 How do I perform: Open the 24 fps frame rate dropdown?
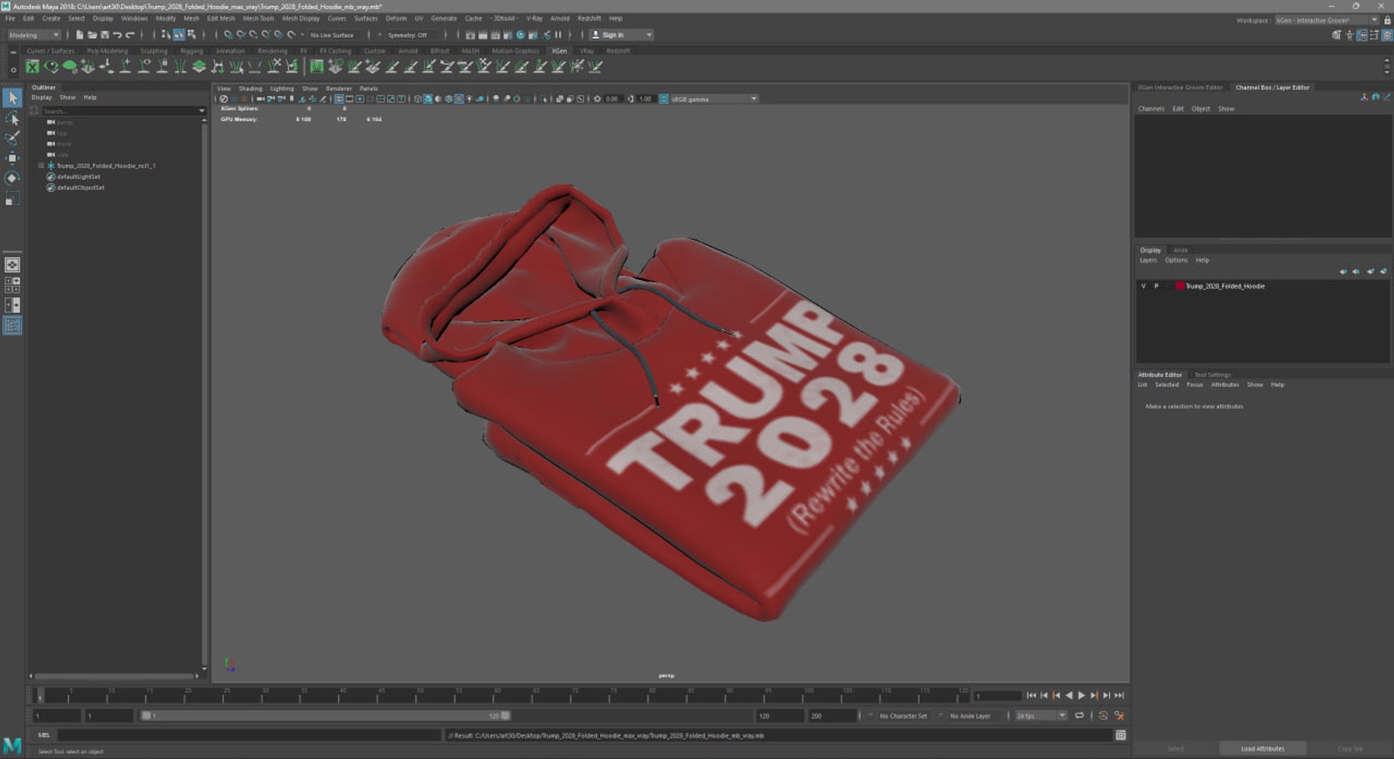pyautogui.click(x=1040, y=715)
